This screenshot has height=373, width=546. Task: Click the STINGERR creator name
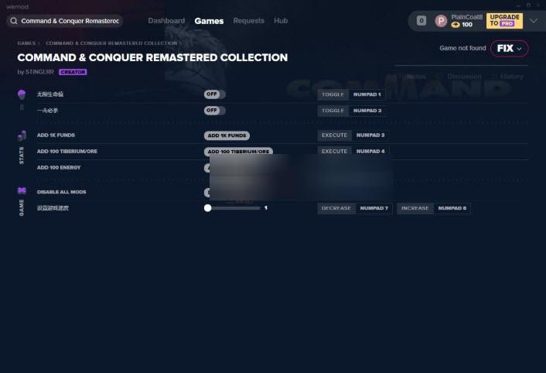[x=39, y=72]
